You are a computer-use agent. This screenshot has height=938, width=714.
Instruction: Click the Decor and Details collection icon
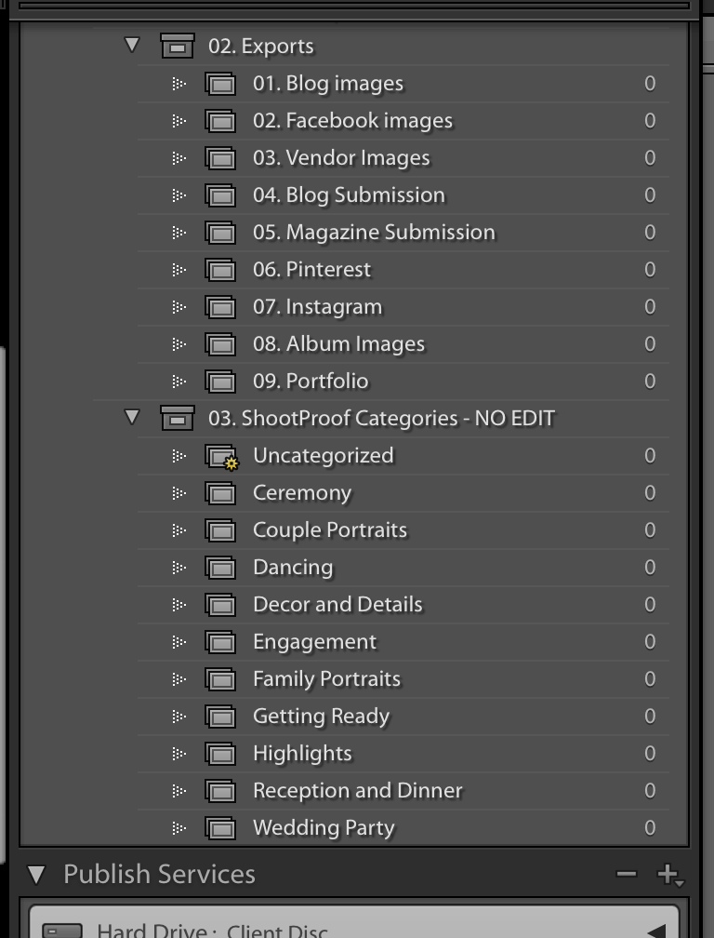coord(220,605)
